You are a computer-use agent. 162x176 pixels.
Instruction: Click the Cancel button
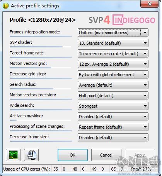point(106,155)
